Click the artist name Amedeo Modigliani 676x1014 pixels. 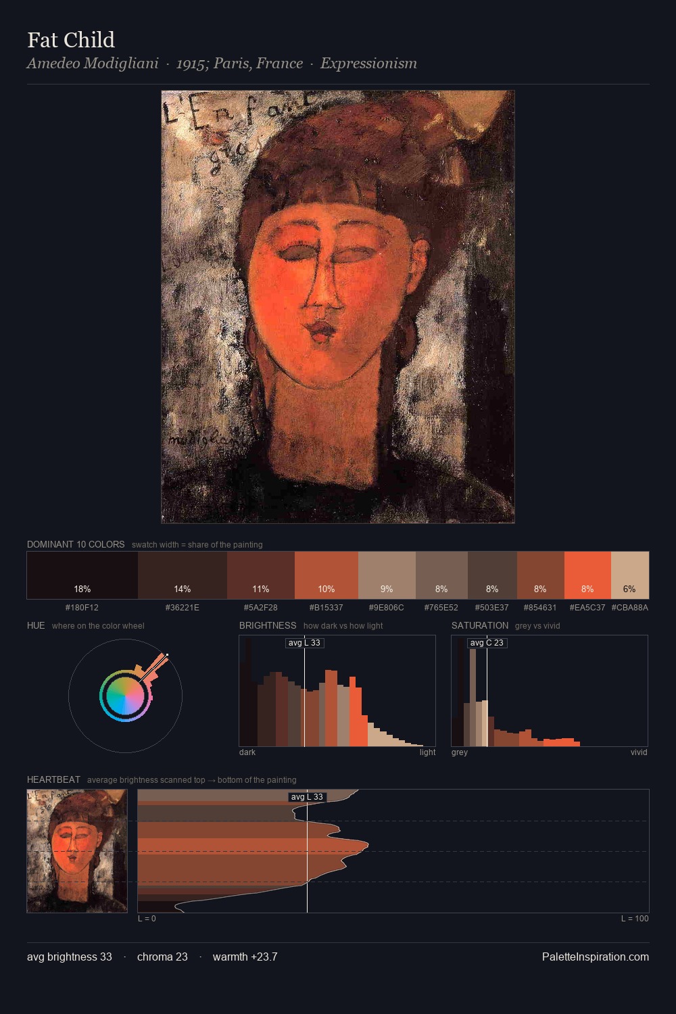click(93, 64)
